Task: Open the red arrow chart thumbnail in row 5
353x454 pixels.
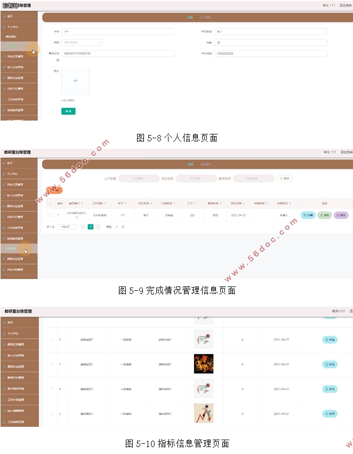Action: (x=204, y=413)
